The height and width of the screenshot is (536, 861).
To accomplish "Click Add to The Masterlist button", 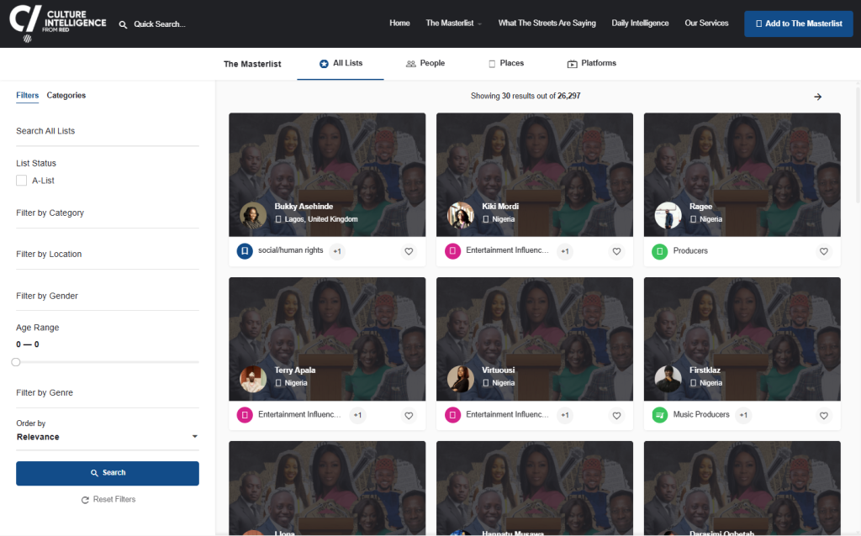I will point(799,24).
